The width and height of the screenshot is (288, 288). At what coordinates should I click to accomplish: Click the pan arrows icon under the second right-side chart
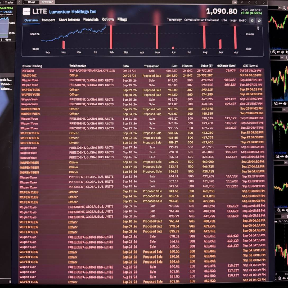281,103
